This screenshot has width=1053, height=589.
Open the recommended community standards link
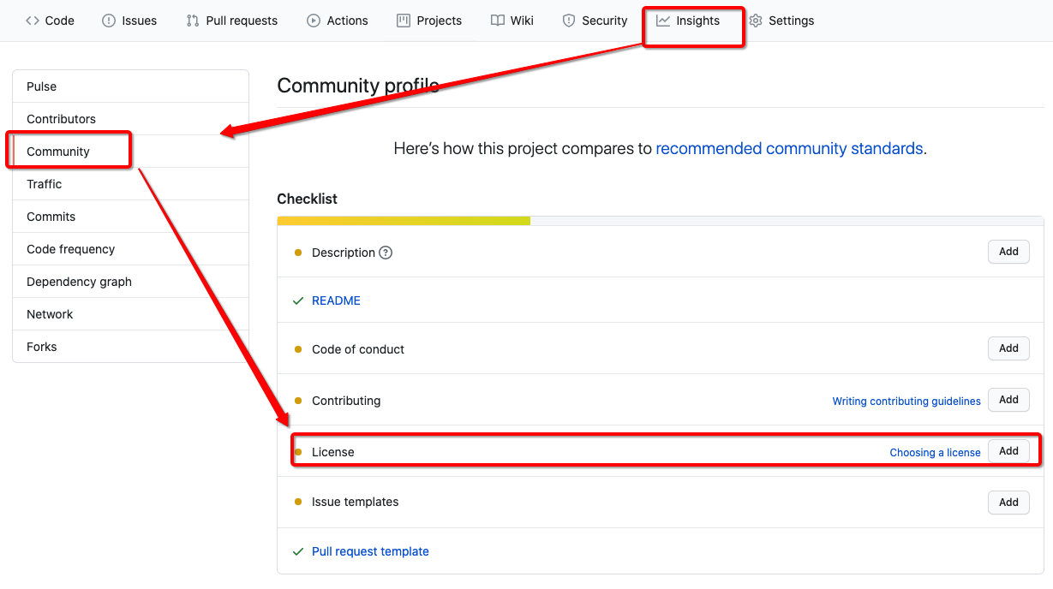coord(789,148)
